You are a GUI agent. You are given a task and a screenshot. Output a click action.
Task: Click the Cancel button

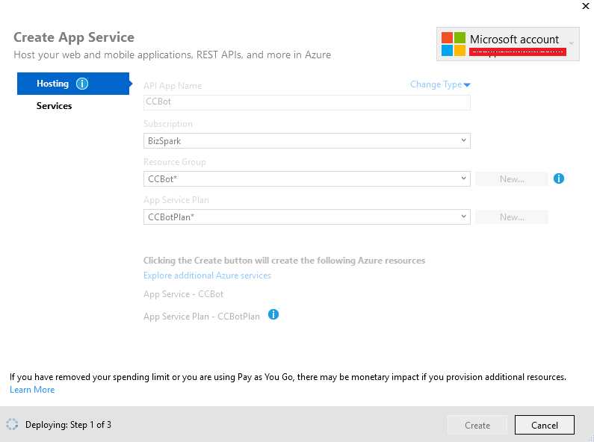point(545,426)
